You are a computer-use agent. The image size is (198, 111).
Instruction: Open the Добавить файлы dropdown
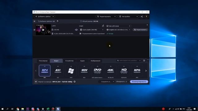pos(53,16)
